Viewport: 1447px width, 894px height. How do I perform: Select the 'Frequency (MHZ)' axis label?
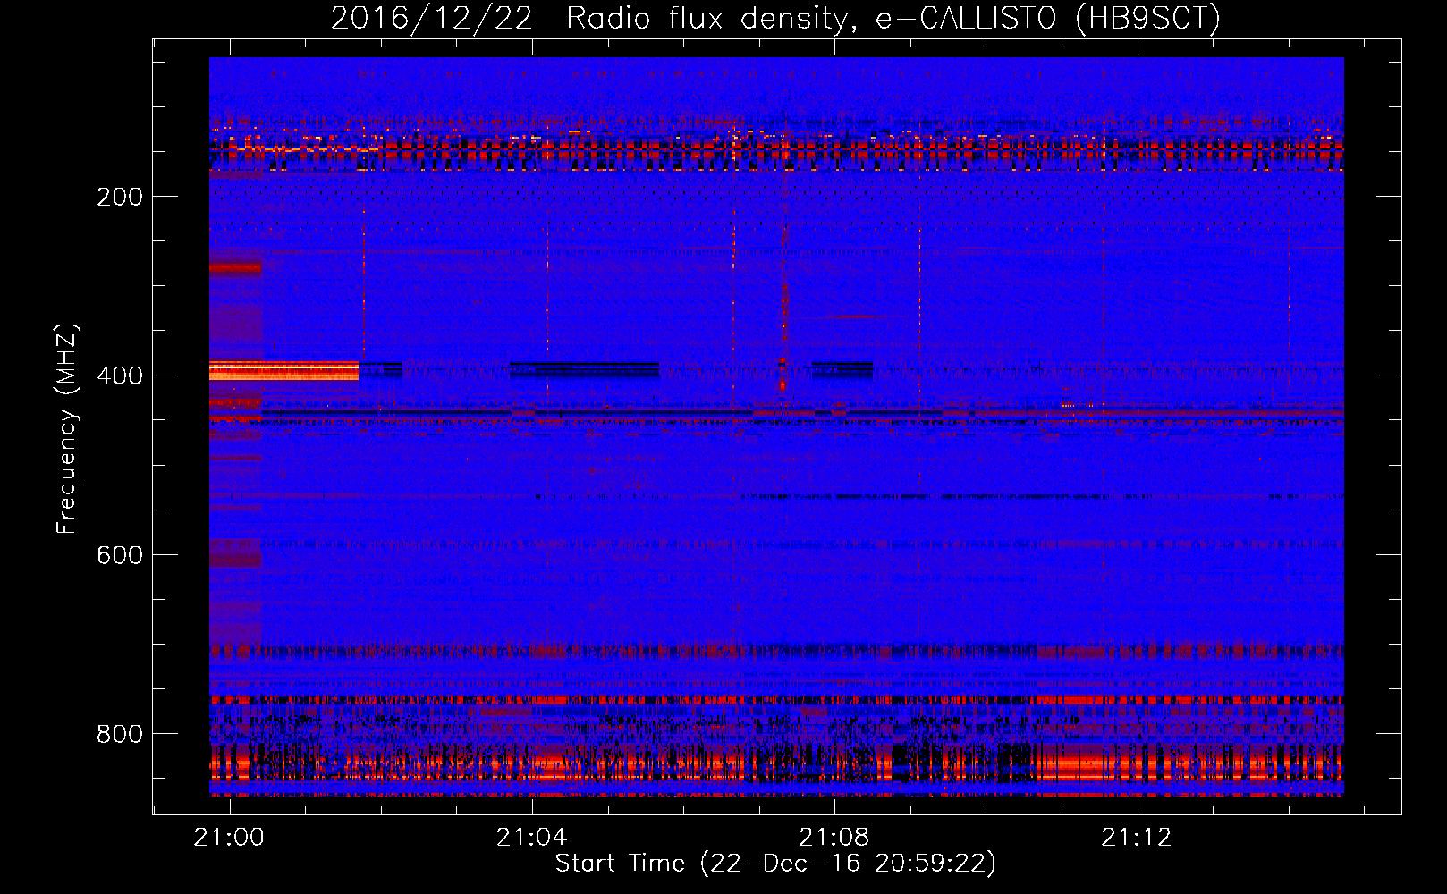point(67,428)
